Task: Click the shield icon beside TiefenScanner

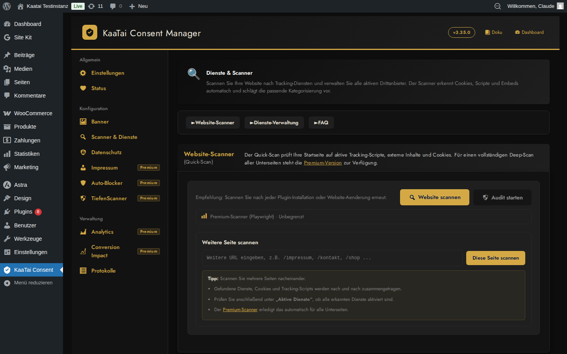Action: [83, 199]
